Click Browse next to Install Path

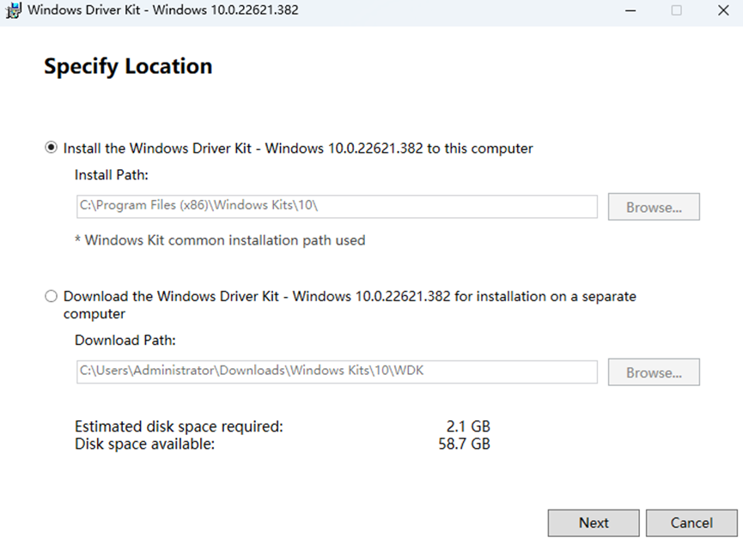(x=654, y=207)
